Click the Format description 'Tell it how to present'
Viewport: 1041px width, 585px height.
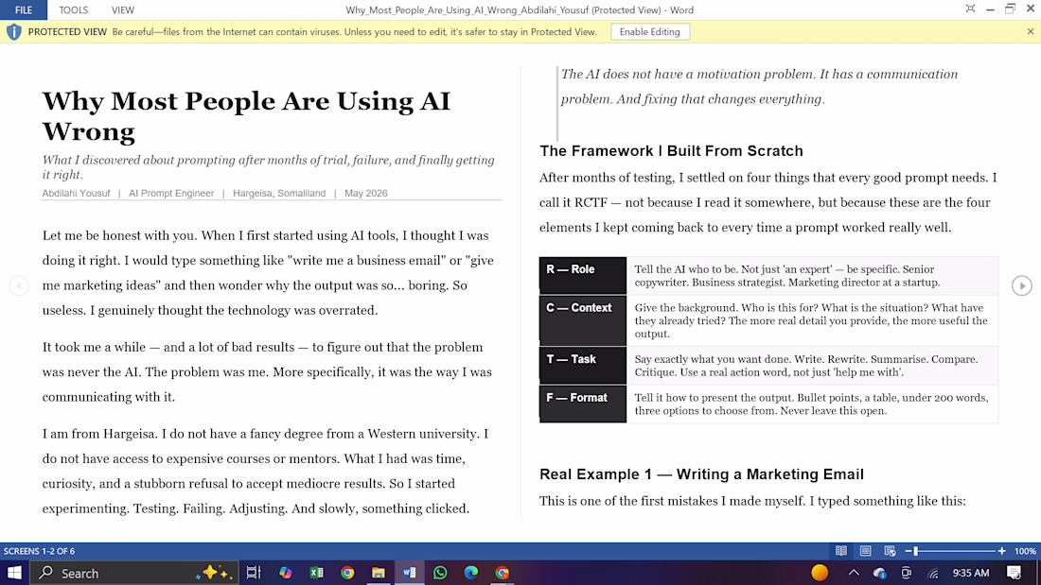[x=811, y=404]
